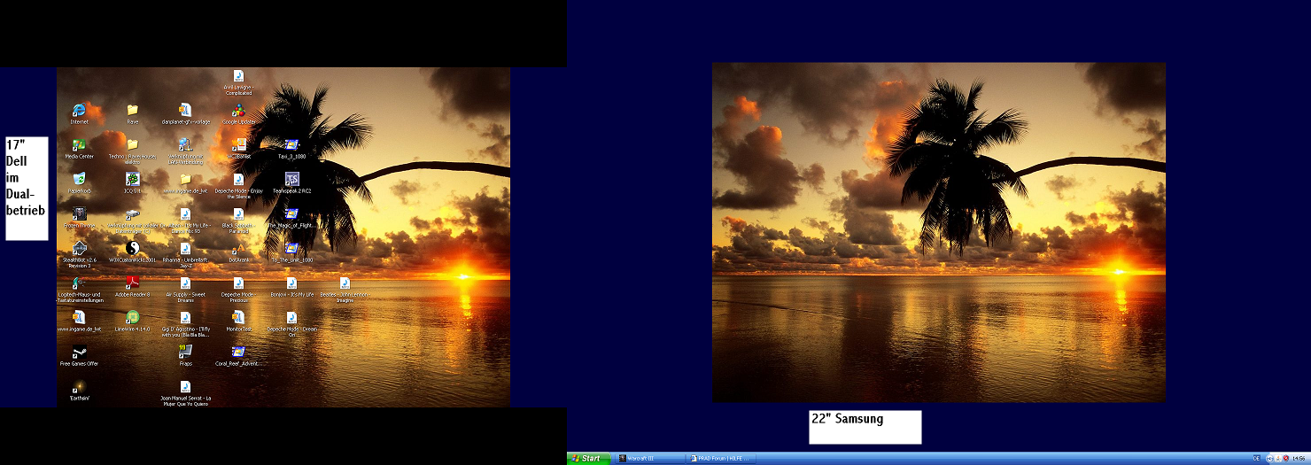
Task: Switch to the Warcraft III taskbar window
Action: click(x=651, y=459)
